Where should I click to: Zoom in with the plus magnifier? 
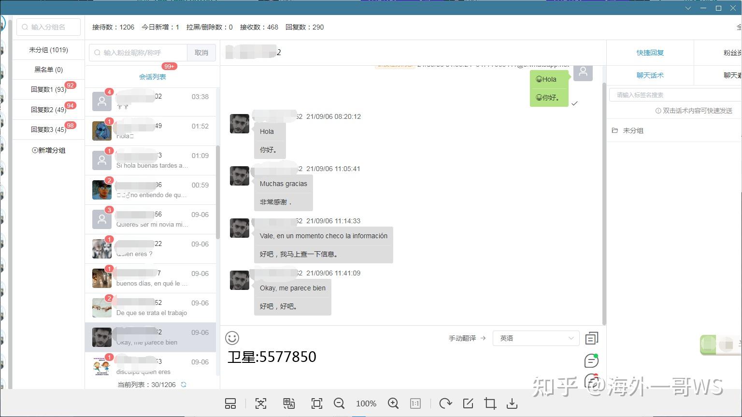[x=393, y=403]
